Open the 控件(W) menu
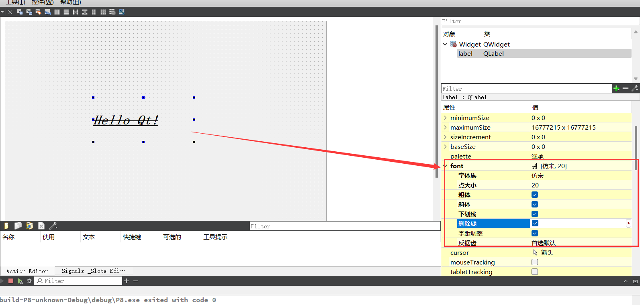 point(43,2)
